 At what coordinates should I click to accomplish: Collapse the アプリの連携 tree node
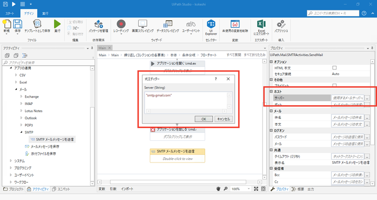click(x=11, y=68)
